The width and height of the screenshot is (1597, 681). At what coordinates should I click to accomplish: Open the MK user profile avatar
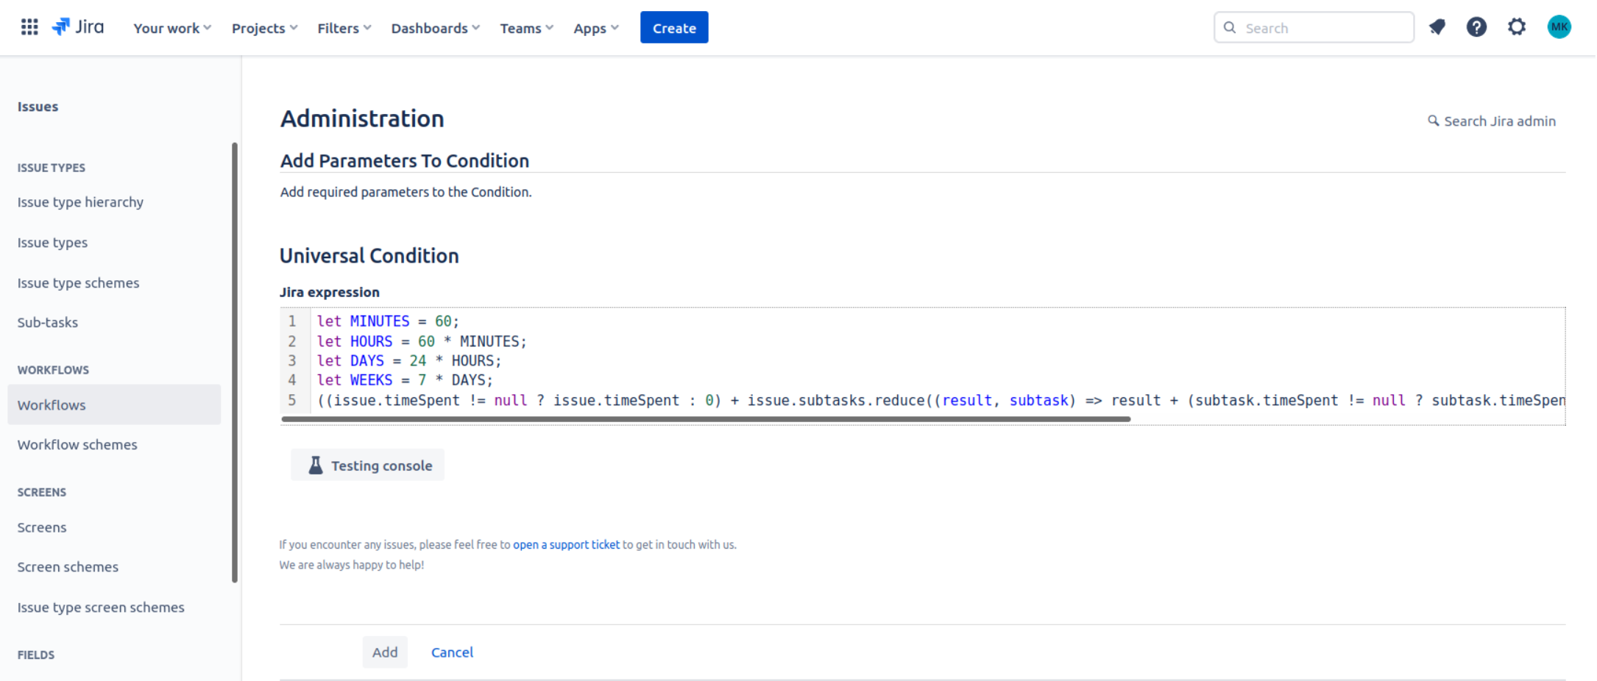1559,27
